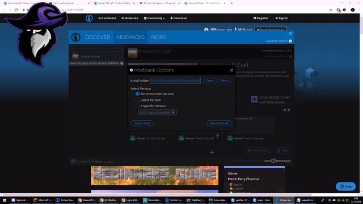Click the Apex Minecraft sponsor logo
Image resolution: width=363 pixels, height=204 pixels.
277,161
